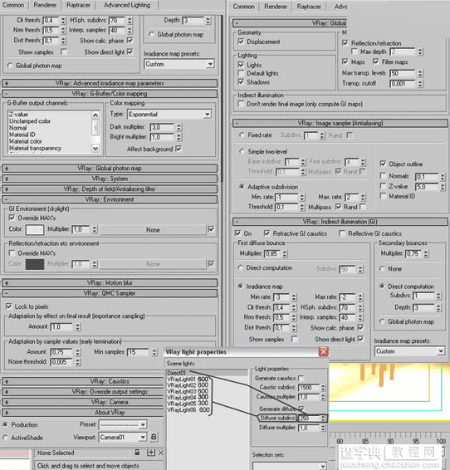Expand the VRay System rollout
Image resolution: width=450 pixels, height=470 pixels.
(x=110, y=179)
